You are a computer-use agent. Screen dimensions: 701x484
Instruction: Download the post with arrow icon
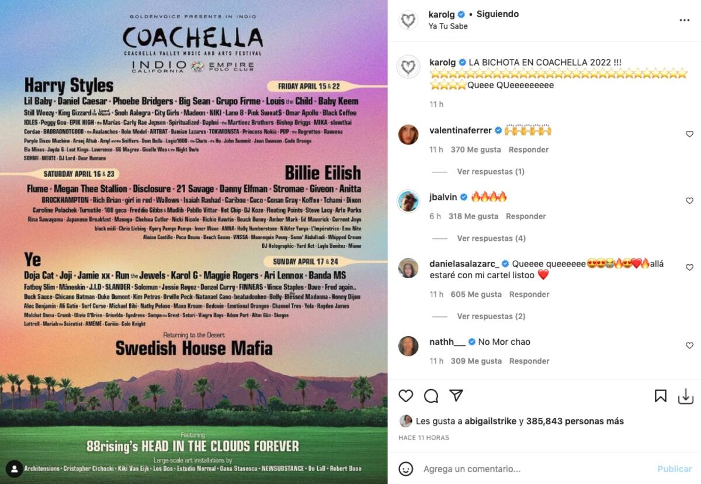[x=685, y=396]
